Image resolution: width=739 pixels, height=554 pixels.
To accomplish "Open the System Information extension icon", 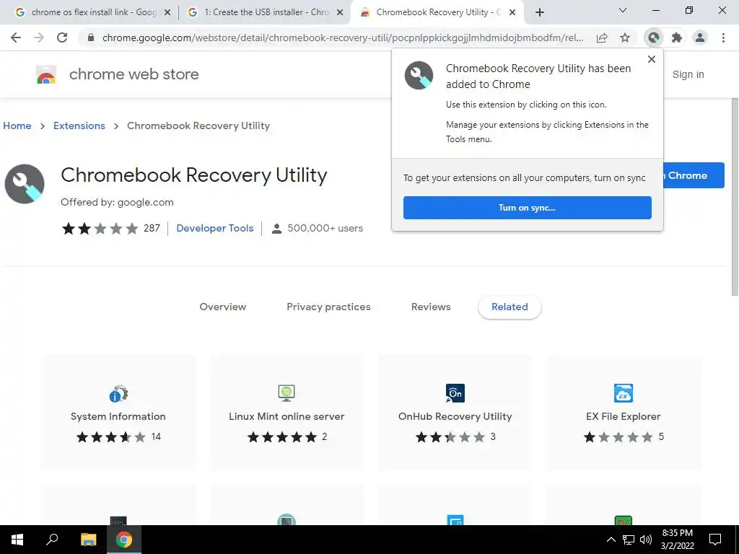I will tap(118, 393).
